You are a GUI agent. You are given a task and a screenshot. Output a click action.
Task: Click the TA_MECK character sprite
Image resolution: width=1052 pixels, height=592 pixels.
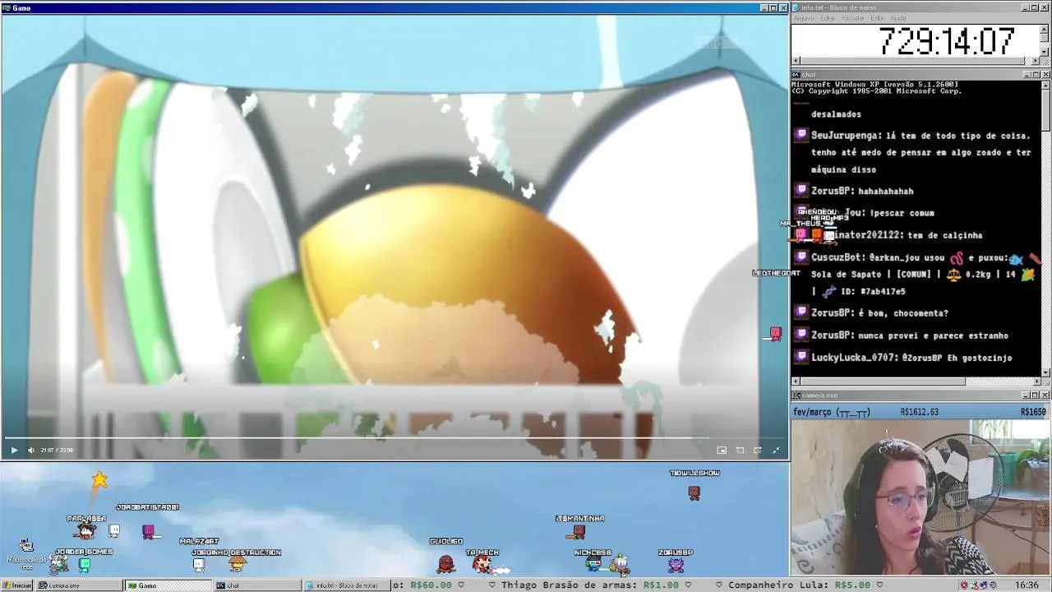483,564
